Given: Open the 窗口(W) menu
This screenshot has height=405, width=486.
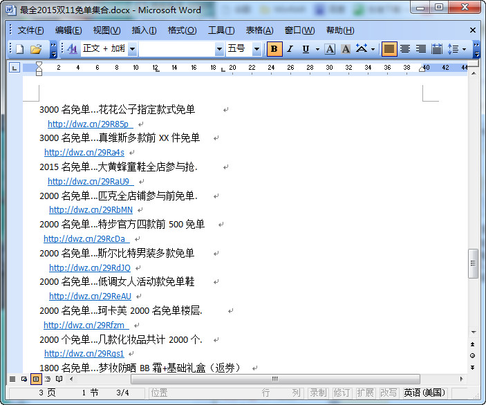Looking at the screenshot, I should tap(299, 30).
